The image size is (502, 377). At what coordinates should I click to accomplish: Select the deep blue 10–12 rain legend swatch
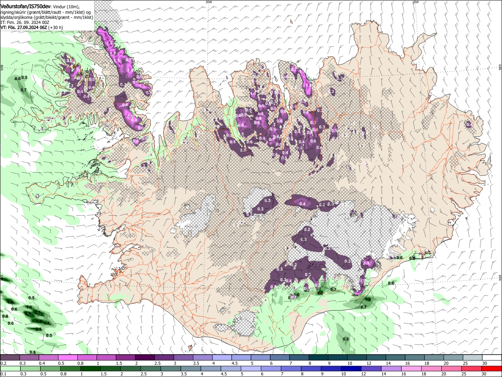point(351,368)
